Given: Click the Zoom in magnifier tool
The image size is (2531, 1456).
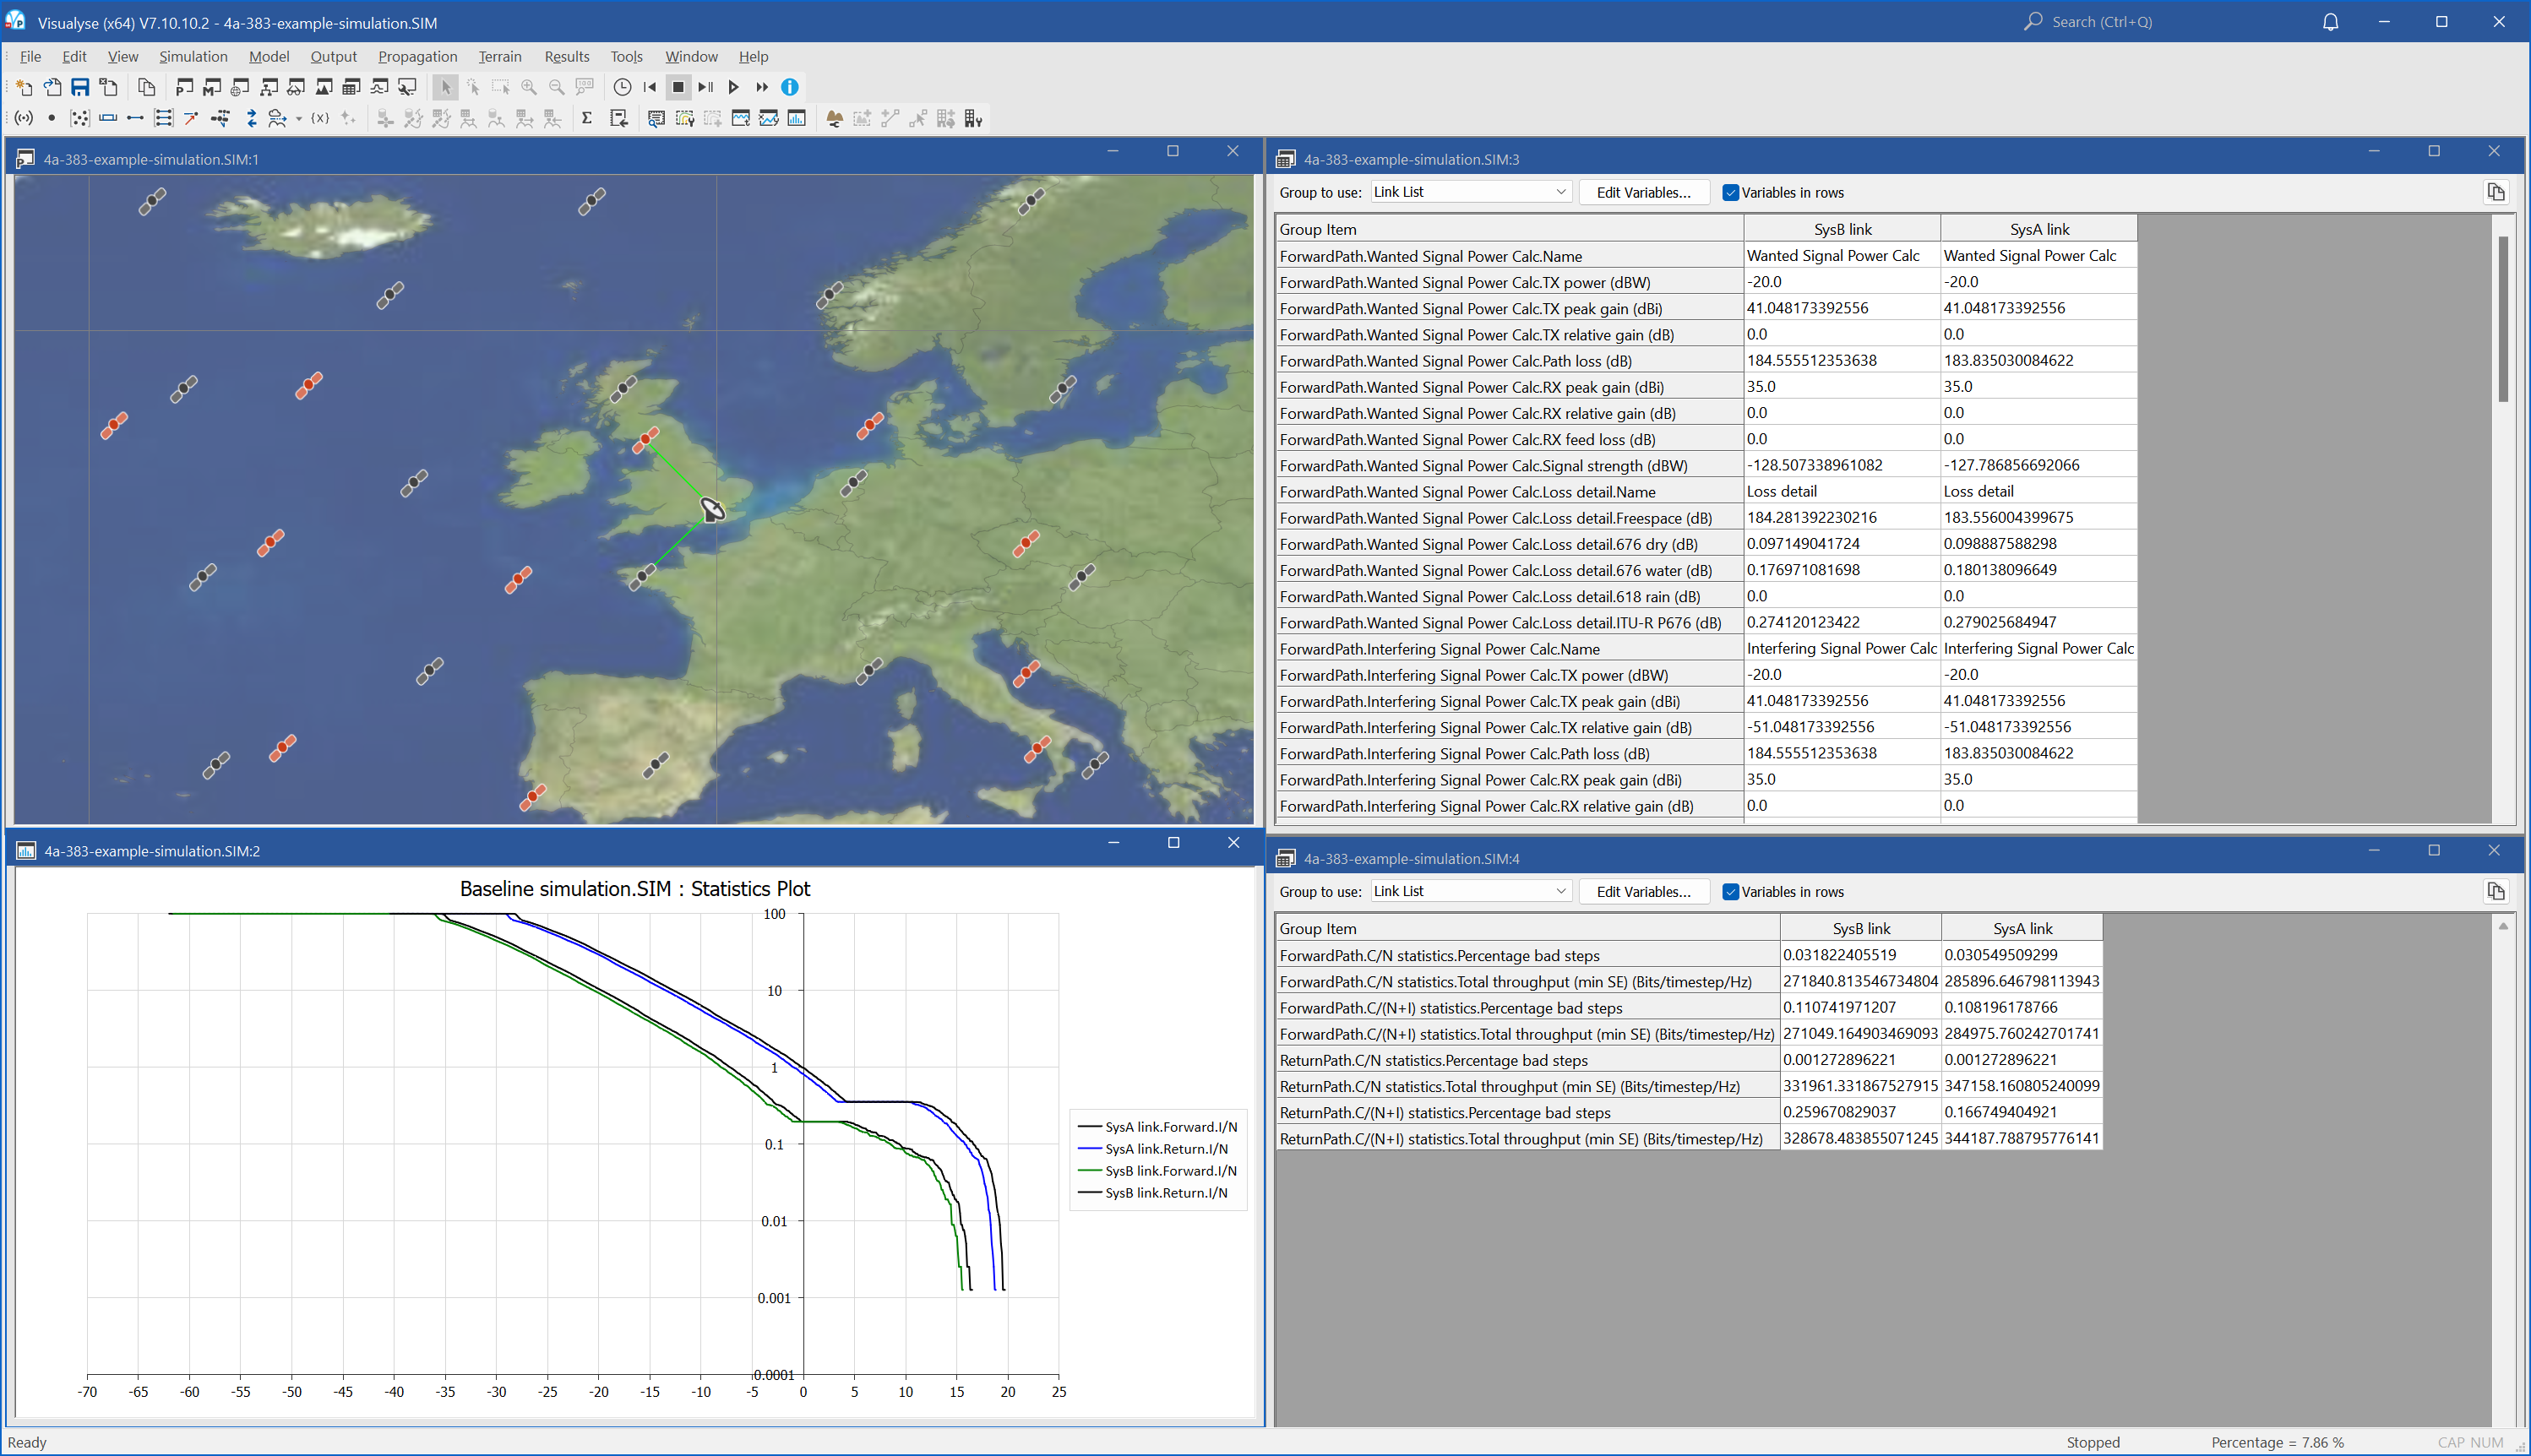Looking at the screenshot, I should tap(529, 87).
